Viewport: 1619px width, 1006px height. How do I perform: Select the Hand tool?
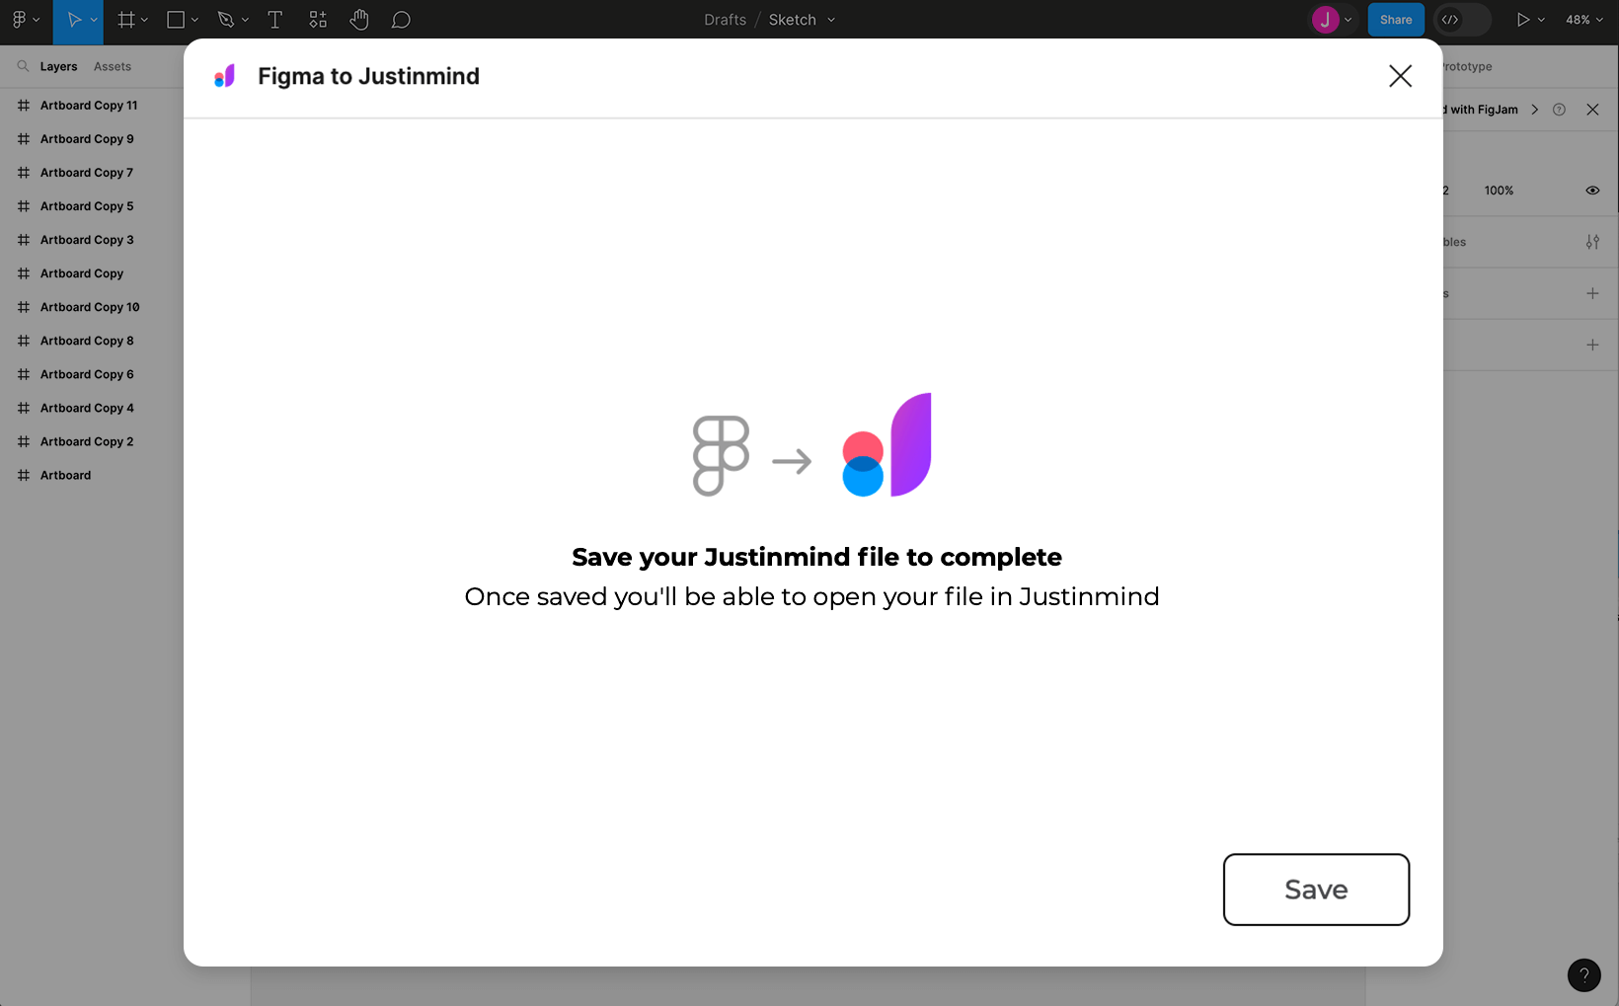point(359,20)
